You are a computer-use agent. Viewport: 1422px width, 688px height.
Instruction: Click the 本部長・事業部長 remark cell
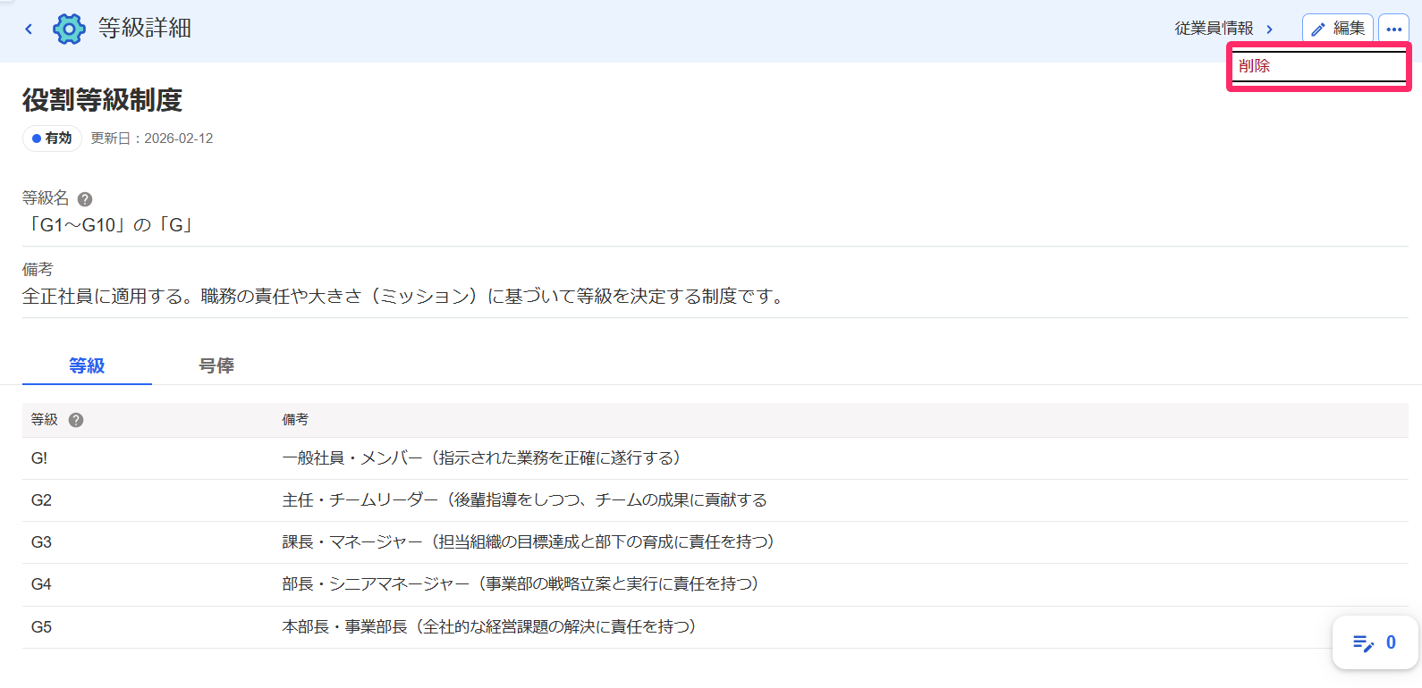(x=841, y=627)
